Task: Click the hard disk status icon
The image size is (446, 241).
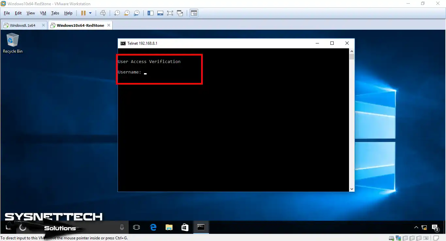Action: pyautogui.click(x=391, y=238)
